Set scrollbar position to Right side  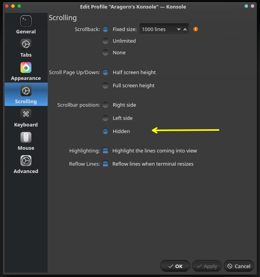click(x=105, y=105)
